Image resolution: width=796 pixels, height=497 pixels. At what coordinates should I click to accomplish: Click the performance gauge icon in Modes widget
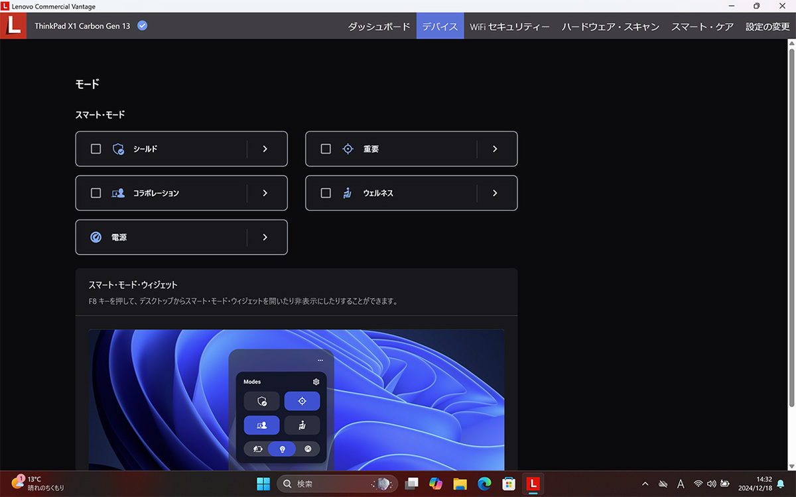click(x=308, y=449)
